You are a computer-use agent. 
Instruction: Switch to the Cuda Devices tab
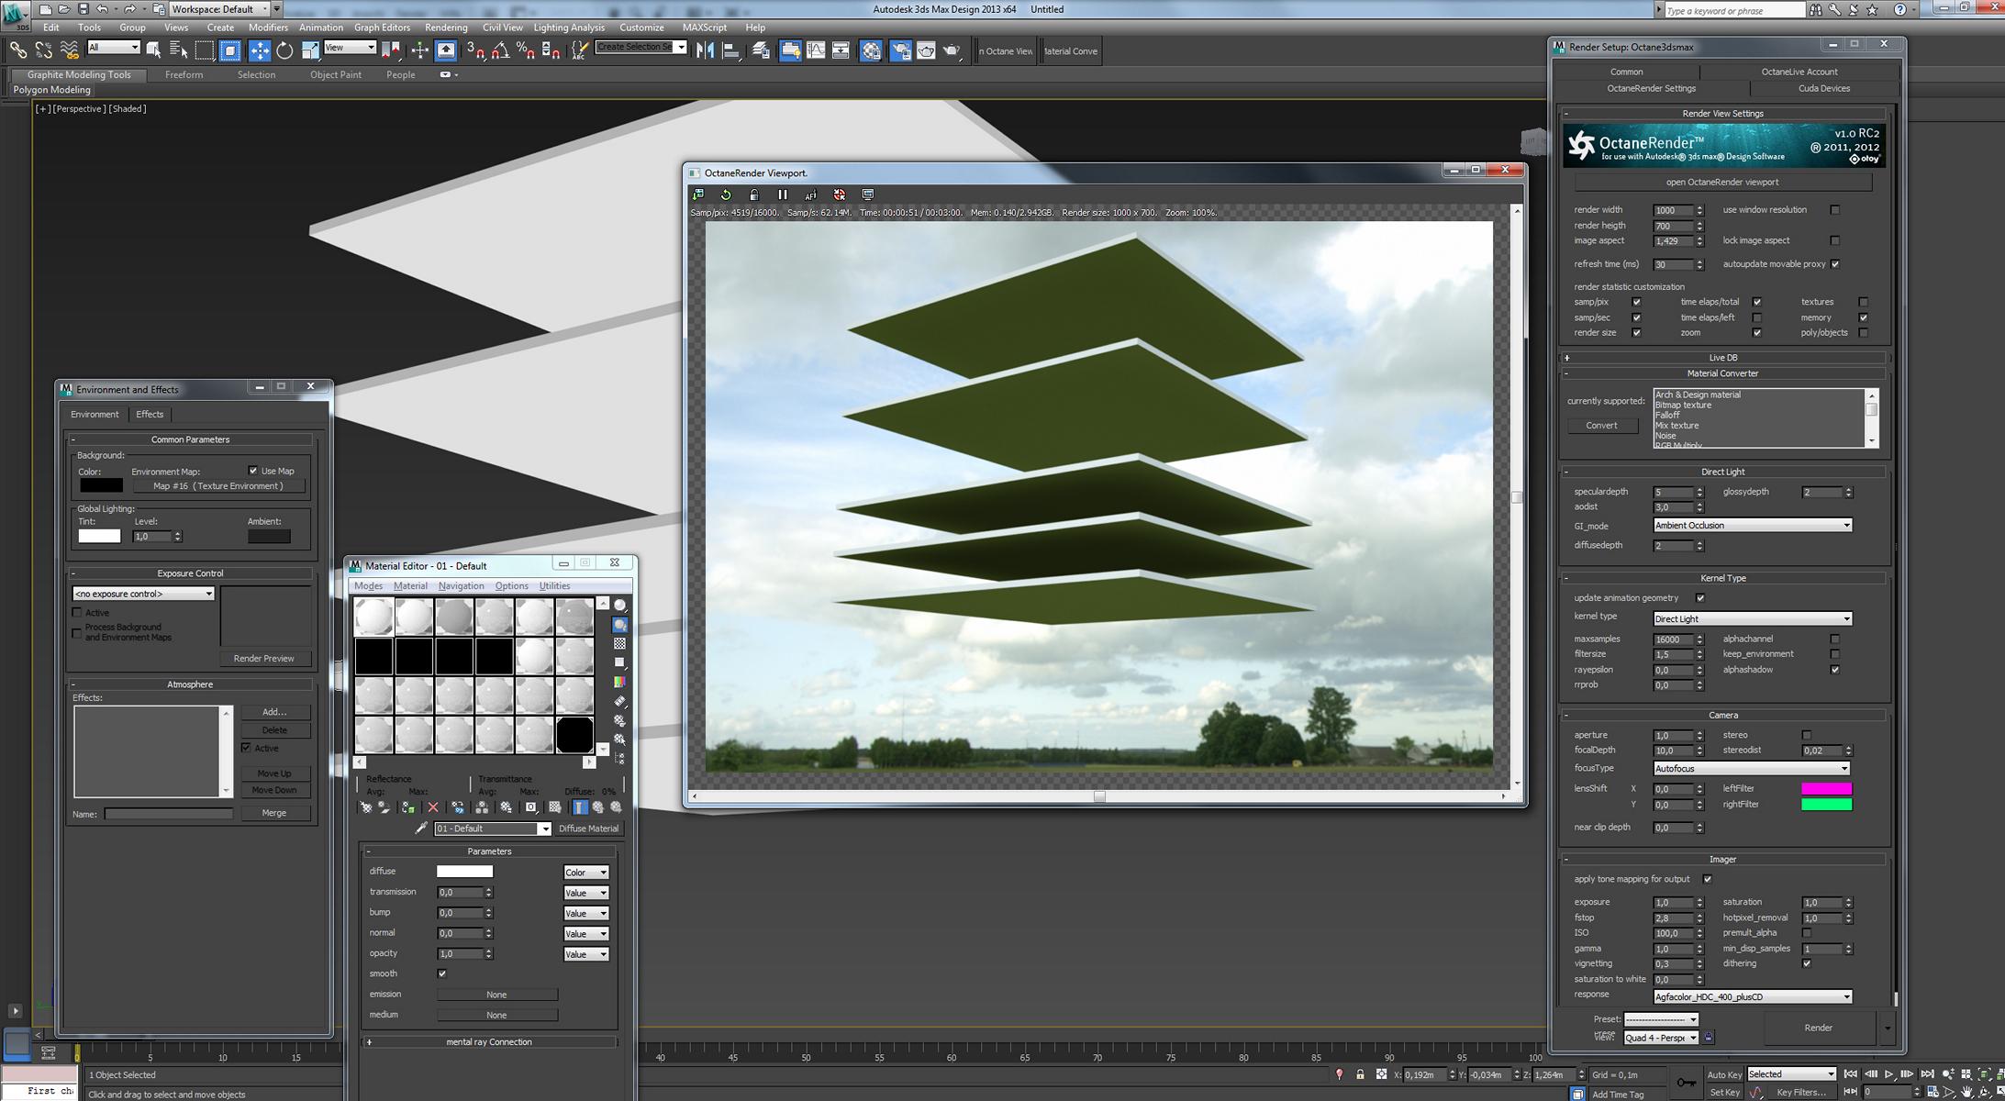coord(1823,88)
